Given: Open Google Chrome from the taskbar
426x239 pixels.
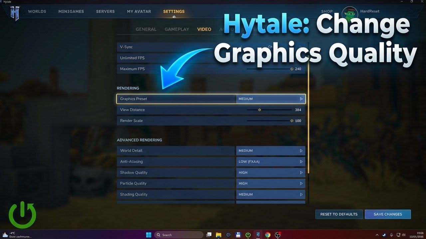Looking at the screenshot, I should pos(268,235).
